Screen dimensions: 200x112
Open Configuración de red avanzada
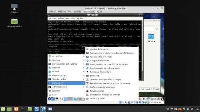click(x=112, y=68)
